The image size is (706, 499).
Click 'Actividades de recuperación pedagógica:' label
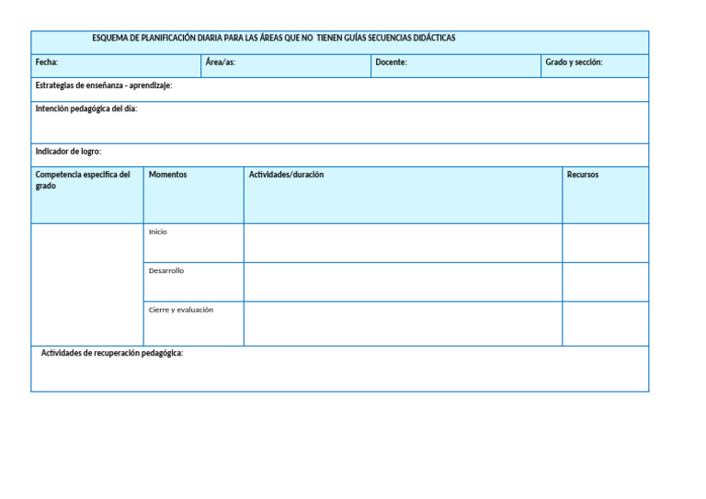coord(111,353)
